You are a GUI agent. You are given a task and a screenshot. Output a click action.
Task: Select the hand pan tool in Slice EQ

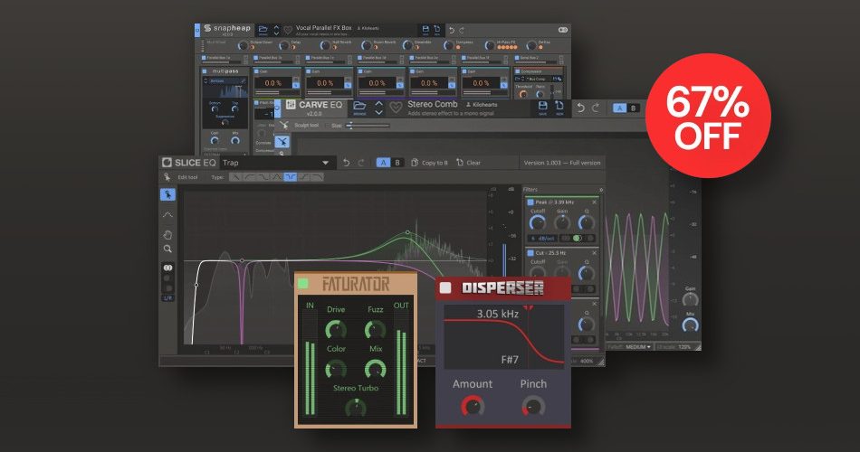point(167,234)
